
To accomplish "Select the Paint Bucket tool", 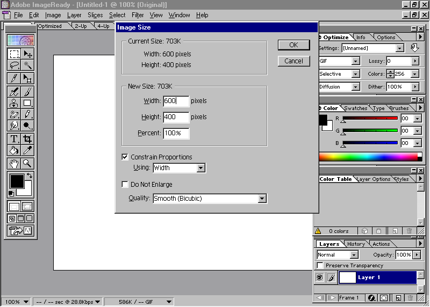I will pyautogui.click(x=14, y=150).
